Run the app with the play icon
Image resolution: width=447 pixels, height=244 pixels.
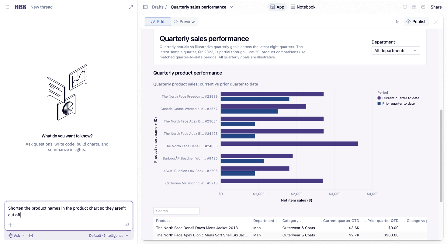[397, 22]
